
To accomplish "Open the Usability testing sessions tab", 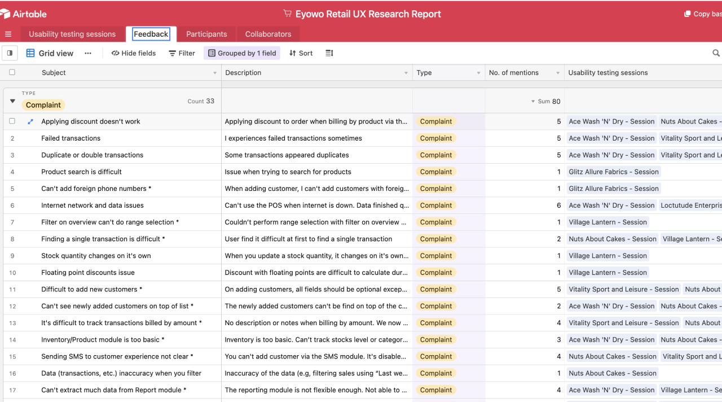I will coord(72,34).
